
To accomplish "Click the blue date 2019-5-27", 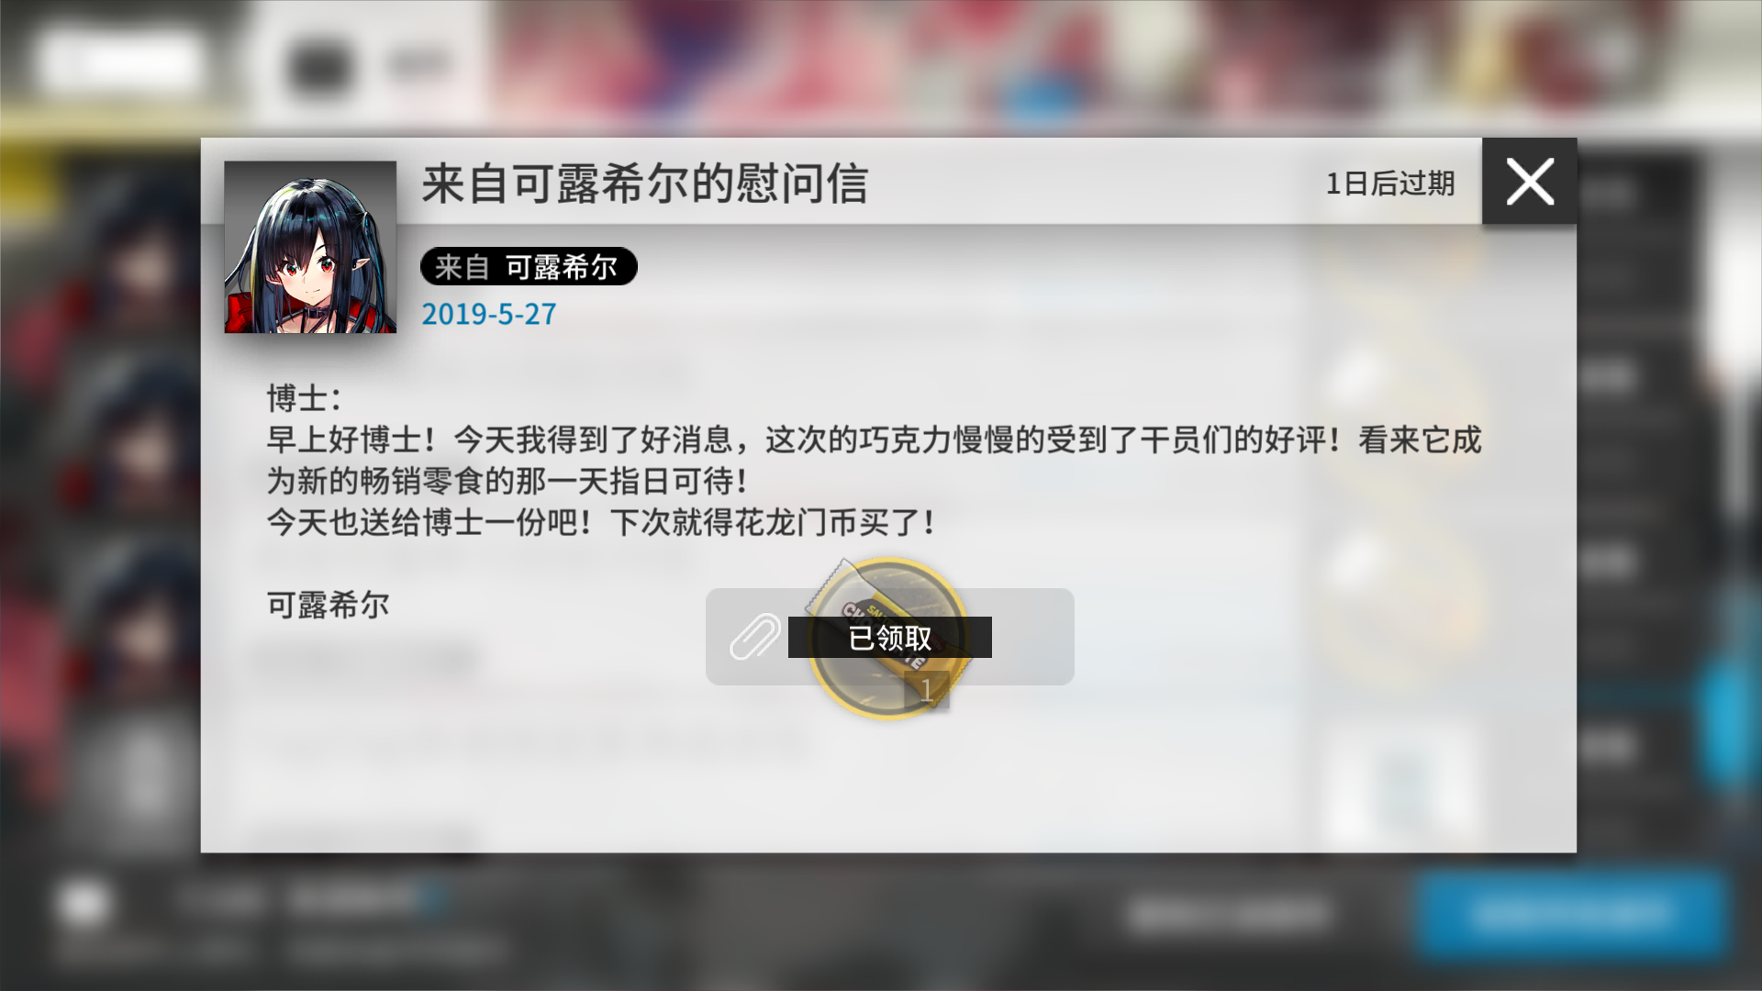I will click(488, 314).
